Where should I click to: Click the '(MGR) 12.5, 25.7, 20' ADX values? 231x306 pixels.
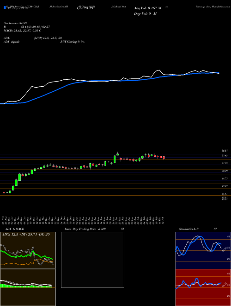click(x=48, y=38)
